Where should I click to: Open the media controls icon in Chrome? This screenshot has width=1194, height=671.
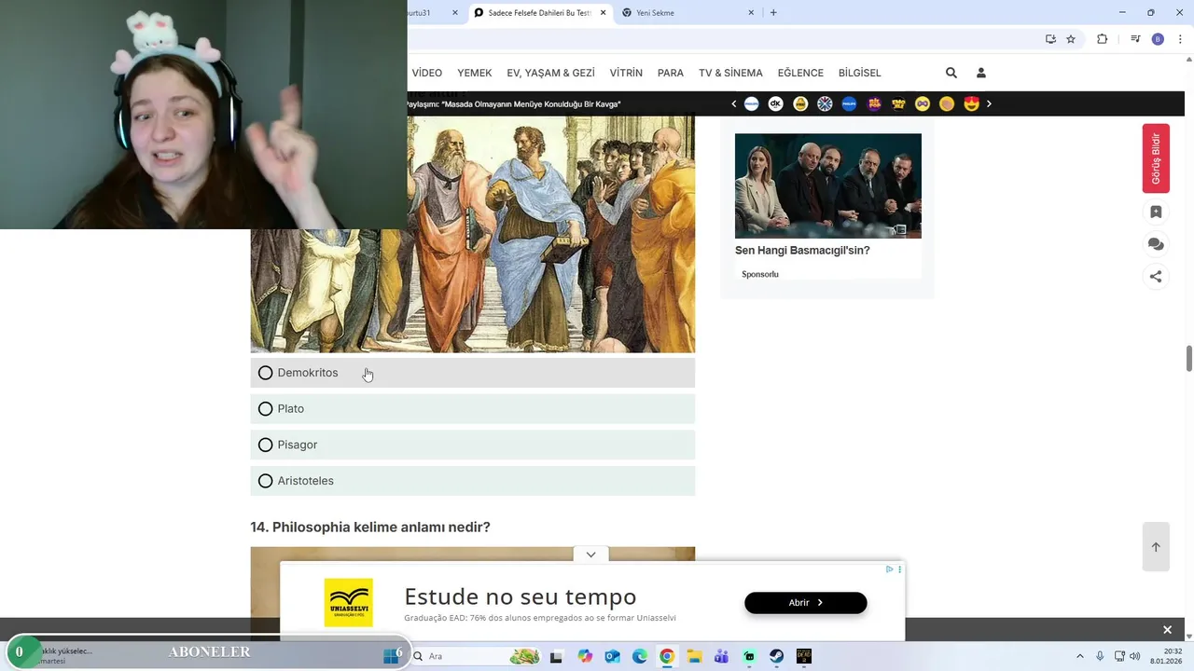tap(1135, 39)
